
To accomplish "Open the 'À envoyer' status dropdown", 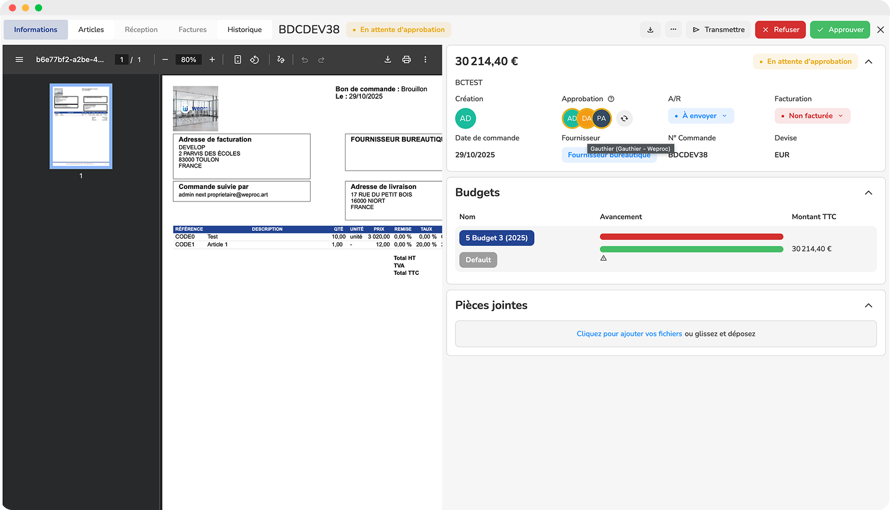I will pyautogui.click(x=701, y=116).
